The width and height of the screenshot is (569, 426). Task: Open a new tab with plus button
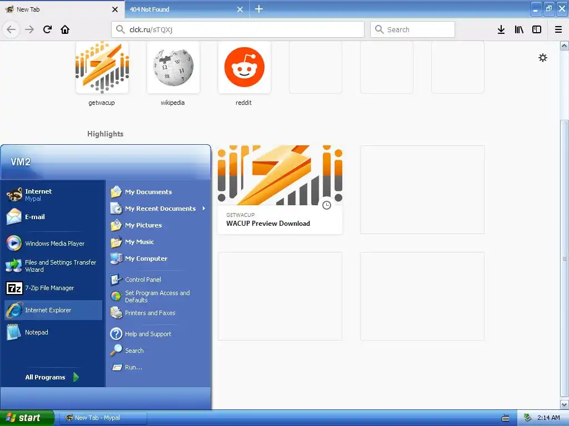[259, 9]
